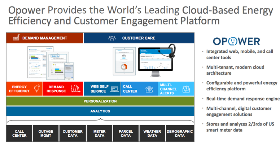The height and width of the screenshot is (146, 280).
Task: Click 'Configurable and powerful energy efficiency platform'
Action: [242, 86]
